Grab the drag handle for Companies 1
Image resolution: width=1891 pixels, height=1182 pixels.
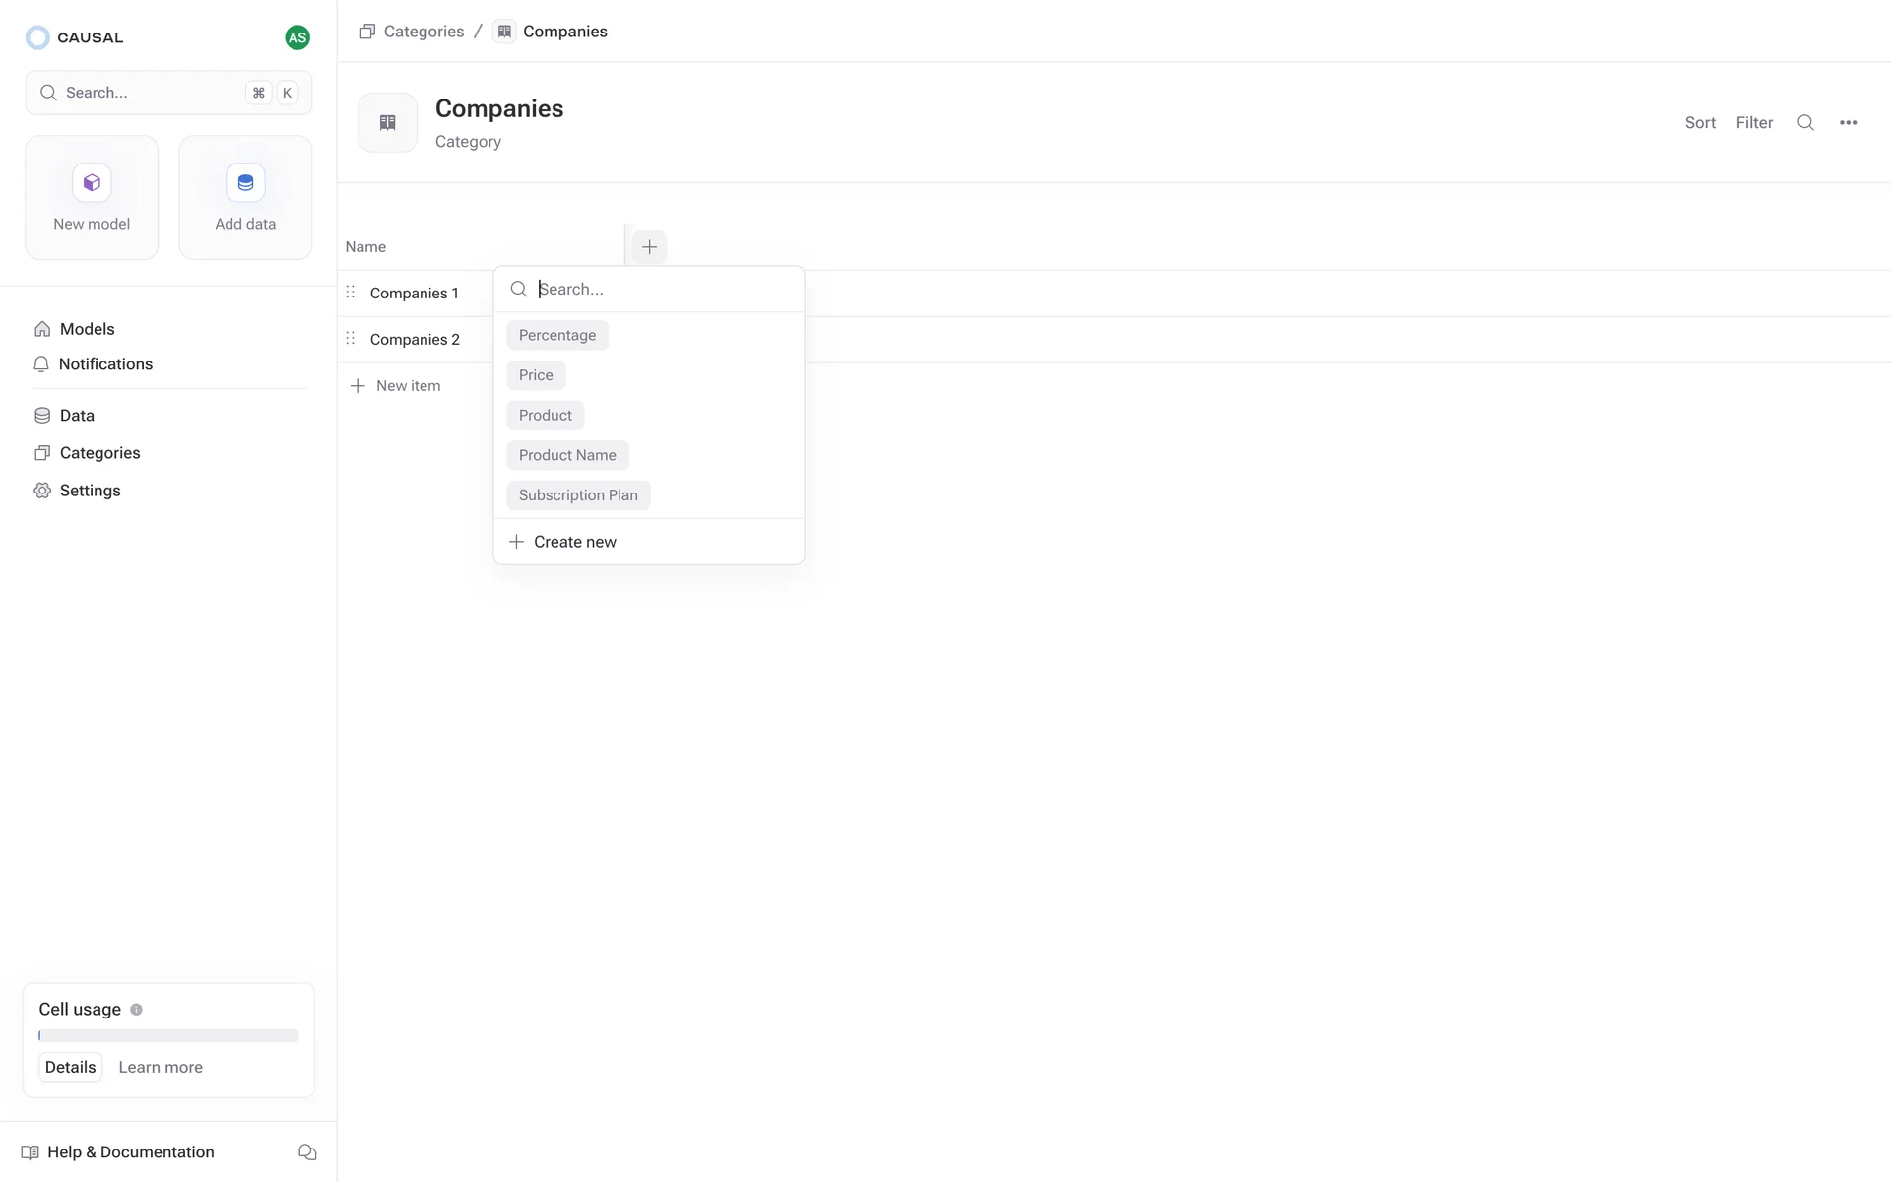coord(351,293)
